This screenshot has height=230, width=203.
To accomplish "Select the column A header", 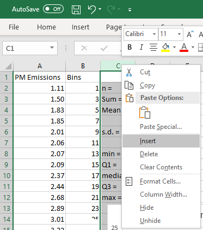I will point(39,66).
